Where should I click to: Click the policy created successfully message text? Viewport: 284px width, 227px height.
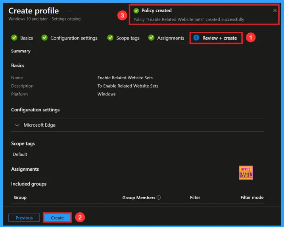(x=189, y=19)
